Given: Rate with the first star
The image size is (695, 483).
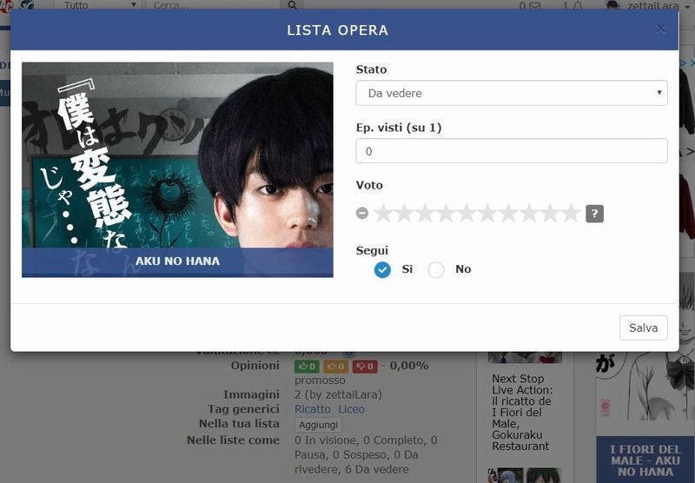Looking at the screenshot, I should [x=383, y=214].
